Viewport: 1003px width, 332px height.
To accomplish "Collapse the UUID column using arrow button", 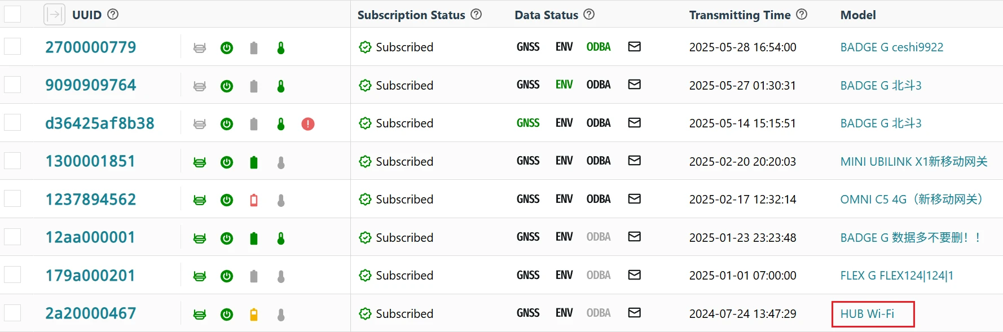I will tap(54, 15).
